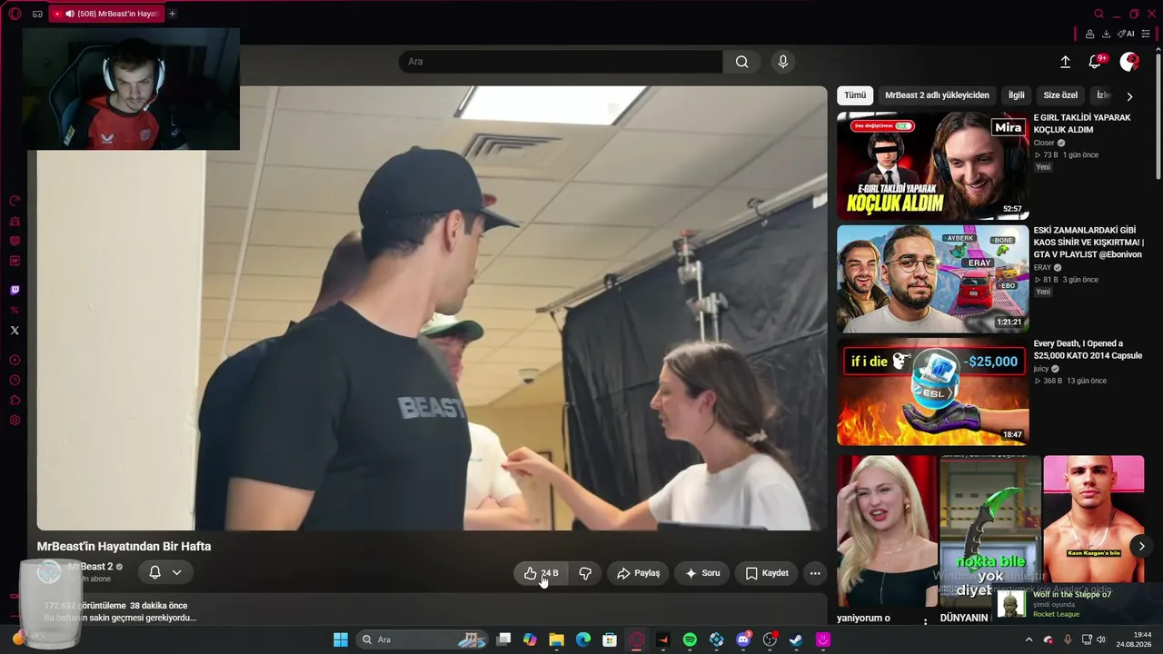Viewport: 1163px width, 654px height.
Task: Click the Windows taskbar Ara search box
Action: click(x=423, y=639)
